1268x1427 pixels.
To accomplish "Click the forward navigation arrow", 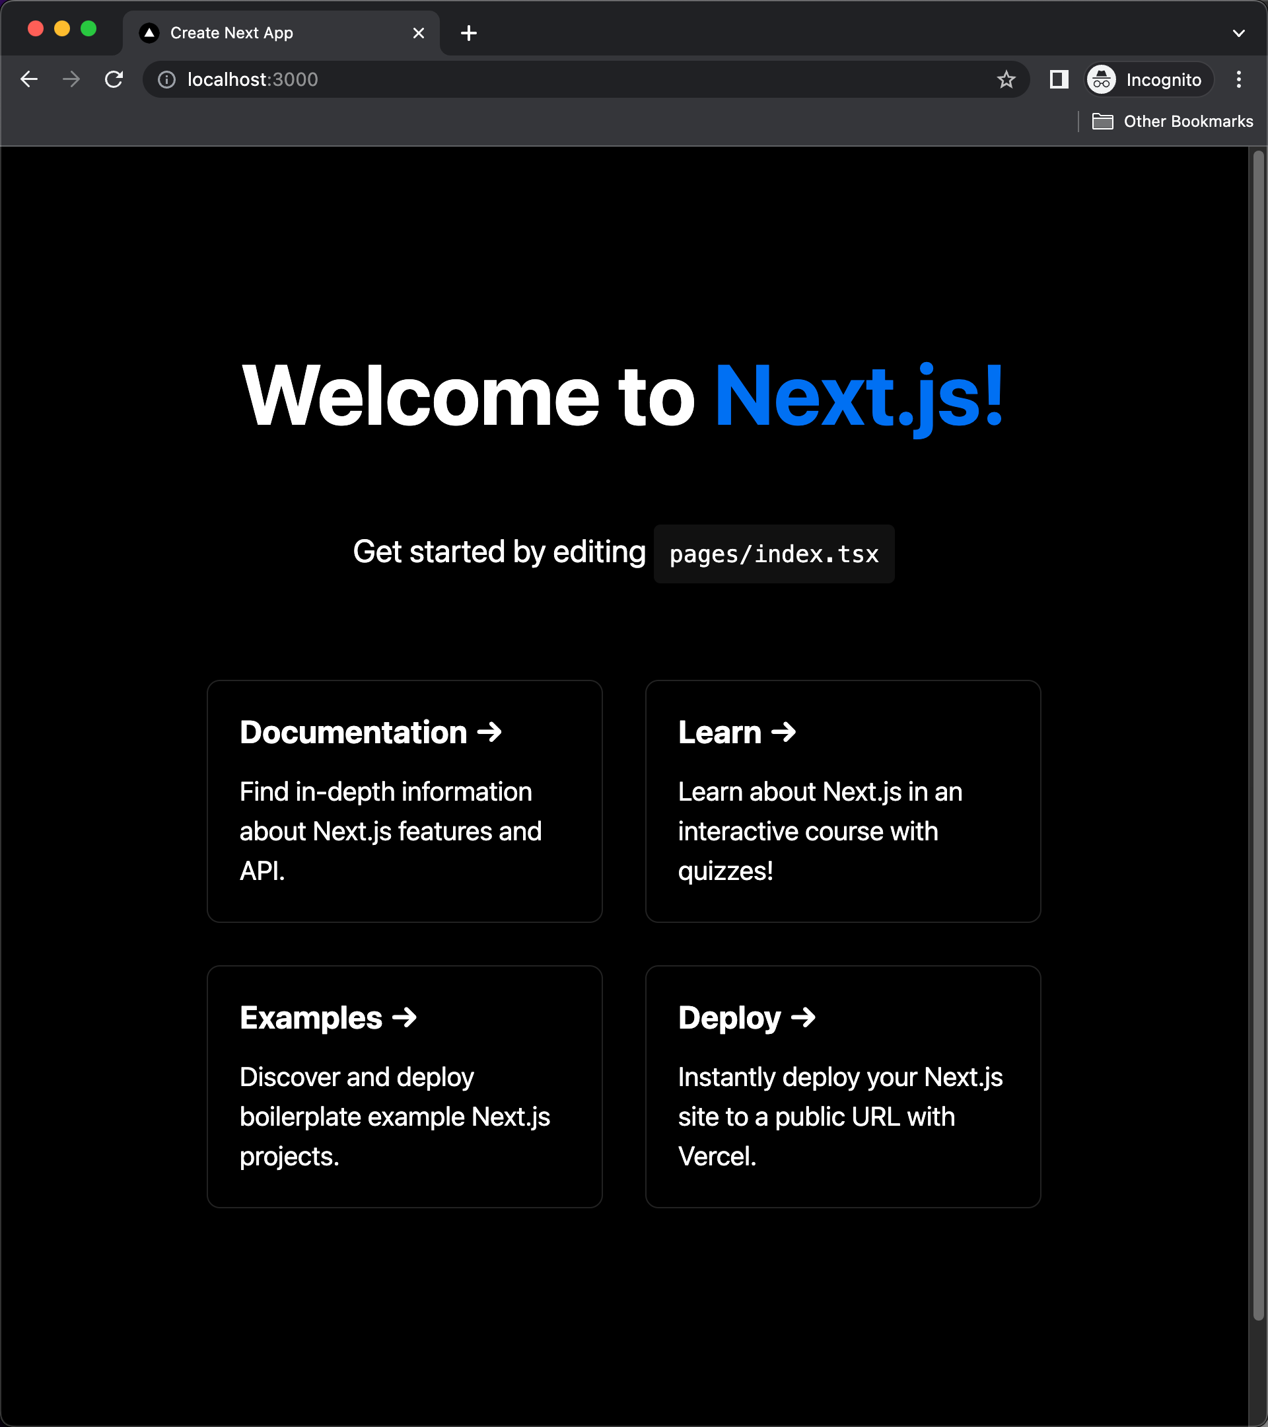I will pyautogui.click(x=71, y=79).
